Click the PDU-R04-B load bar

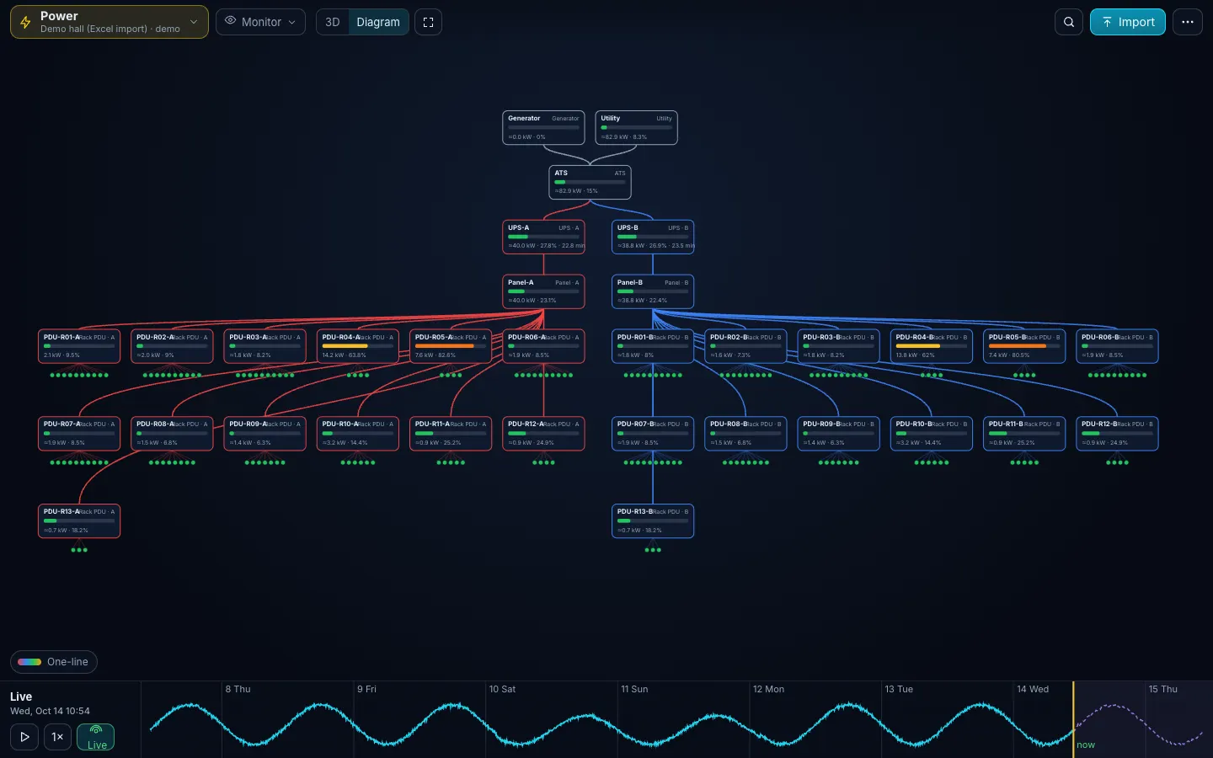click(x=931, y=346)
